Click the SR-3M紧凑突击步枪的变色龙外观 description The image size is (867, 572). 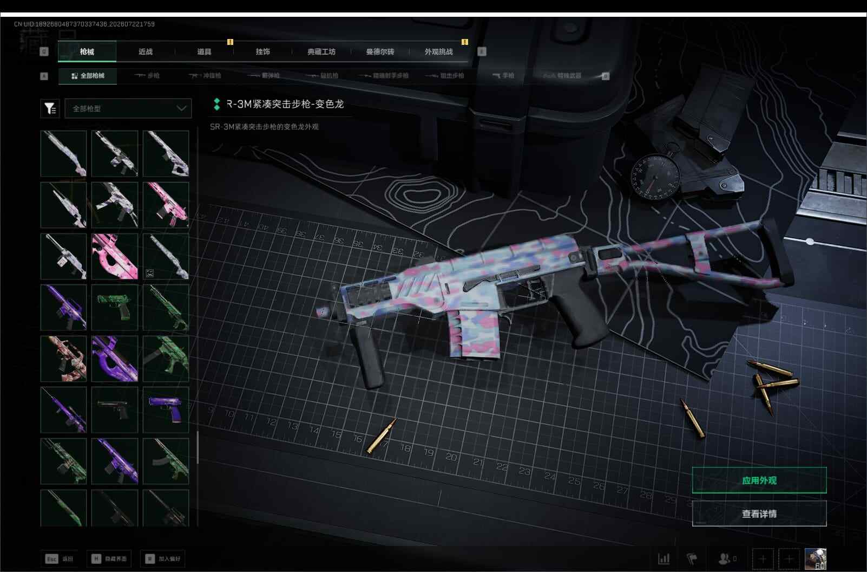[x=264, y=127]
